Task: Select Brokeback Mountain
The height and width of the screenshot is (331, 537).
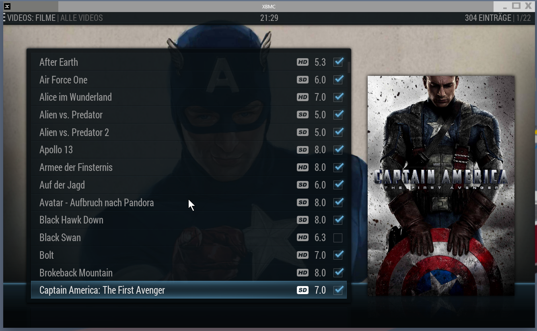Action: pos(189,273)
